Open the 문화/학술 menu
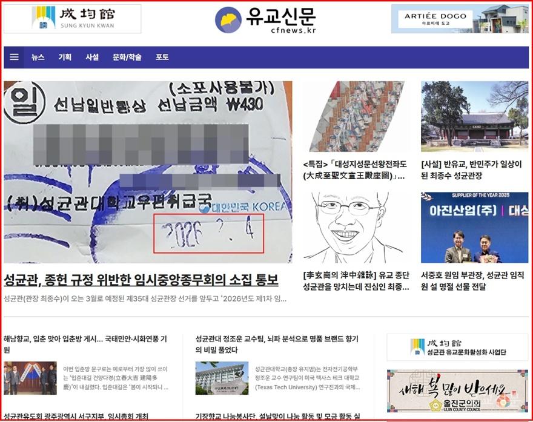The image size is (533, 422). click(x=127, y=57)
